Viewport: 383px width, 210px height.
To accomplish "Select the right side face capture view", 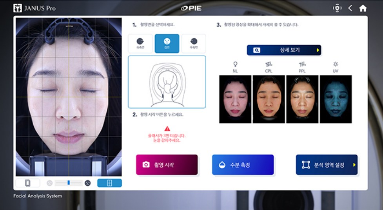I will (x=194, y=44).
